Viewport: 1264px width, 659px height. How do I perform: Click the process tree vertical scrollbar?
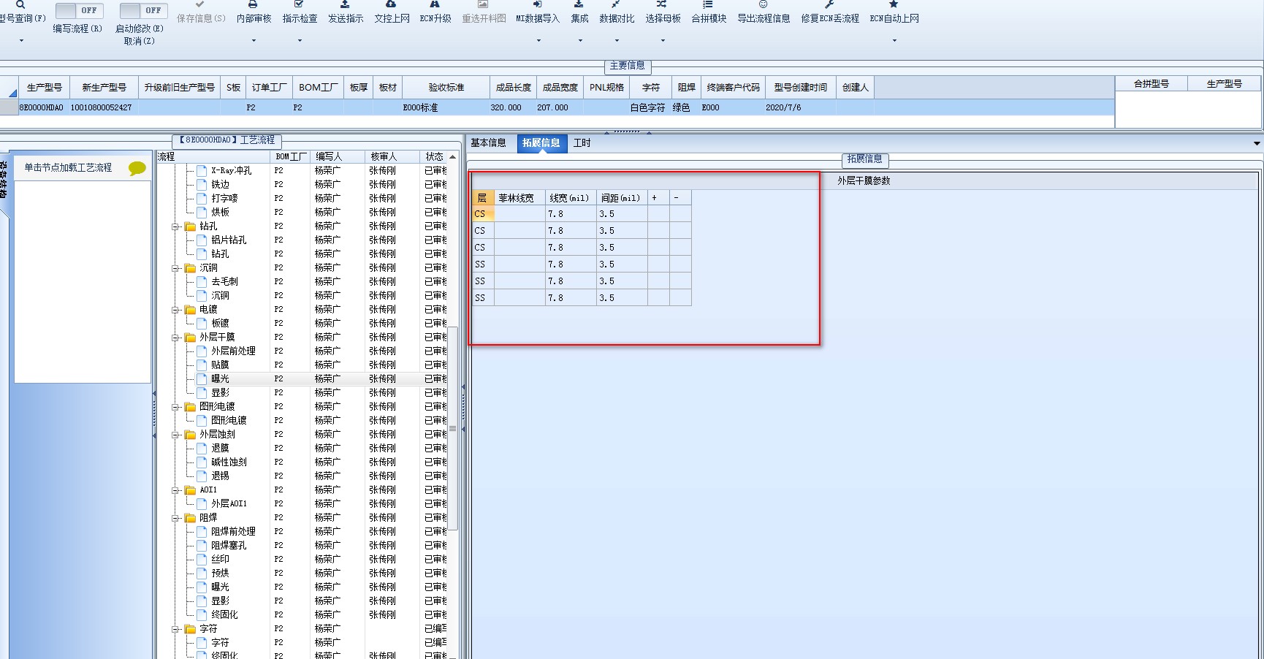pyautogui.click(x=453, y=428)
